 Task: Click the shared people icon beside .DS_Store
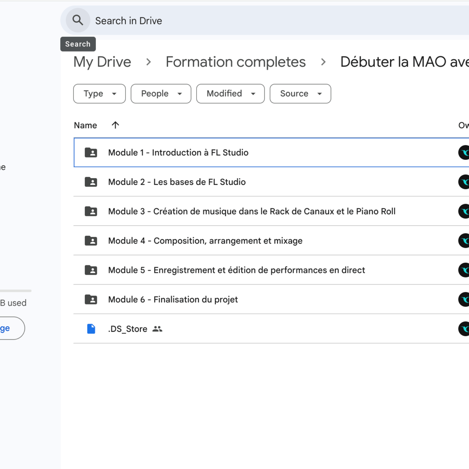click(157, 329)
